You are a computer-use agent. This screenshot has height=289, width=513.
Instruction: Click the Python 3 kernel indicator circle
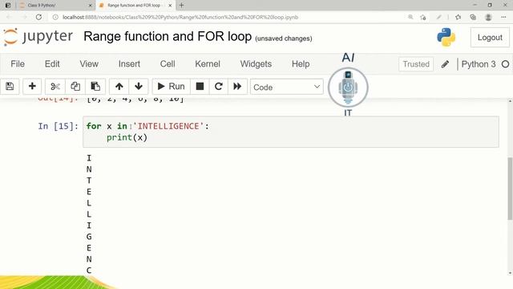(x=506, y=64)
